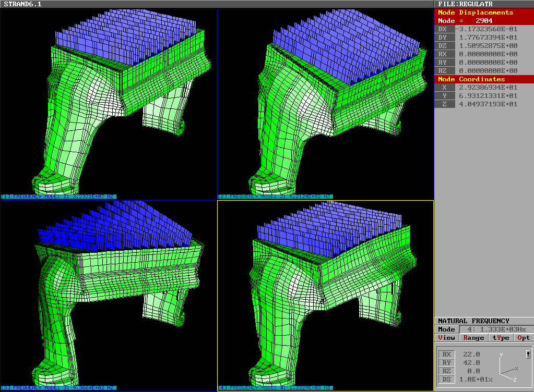Click the Mode button under Natural Frequency

coord(446,329)
